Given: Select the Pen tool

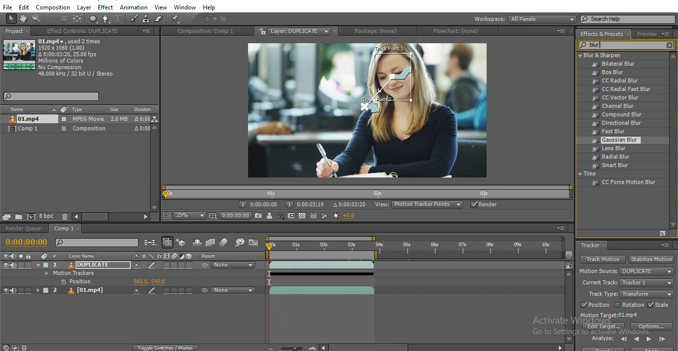Looking at the screenshot, I should pyautogui.click(x=105, y=19).
